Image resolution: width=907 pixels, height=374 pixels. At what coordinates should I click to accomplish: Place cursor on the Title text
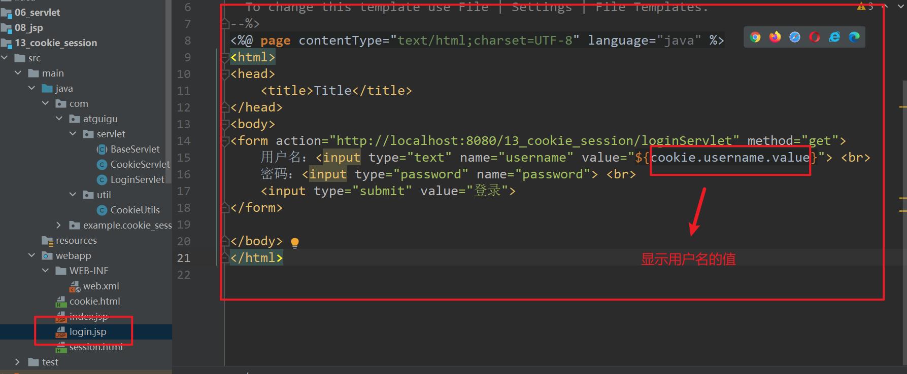[333, 91]
